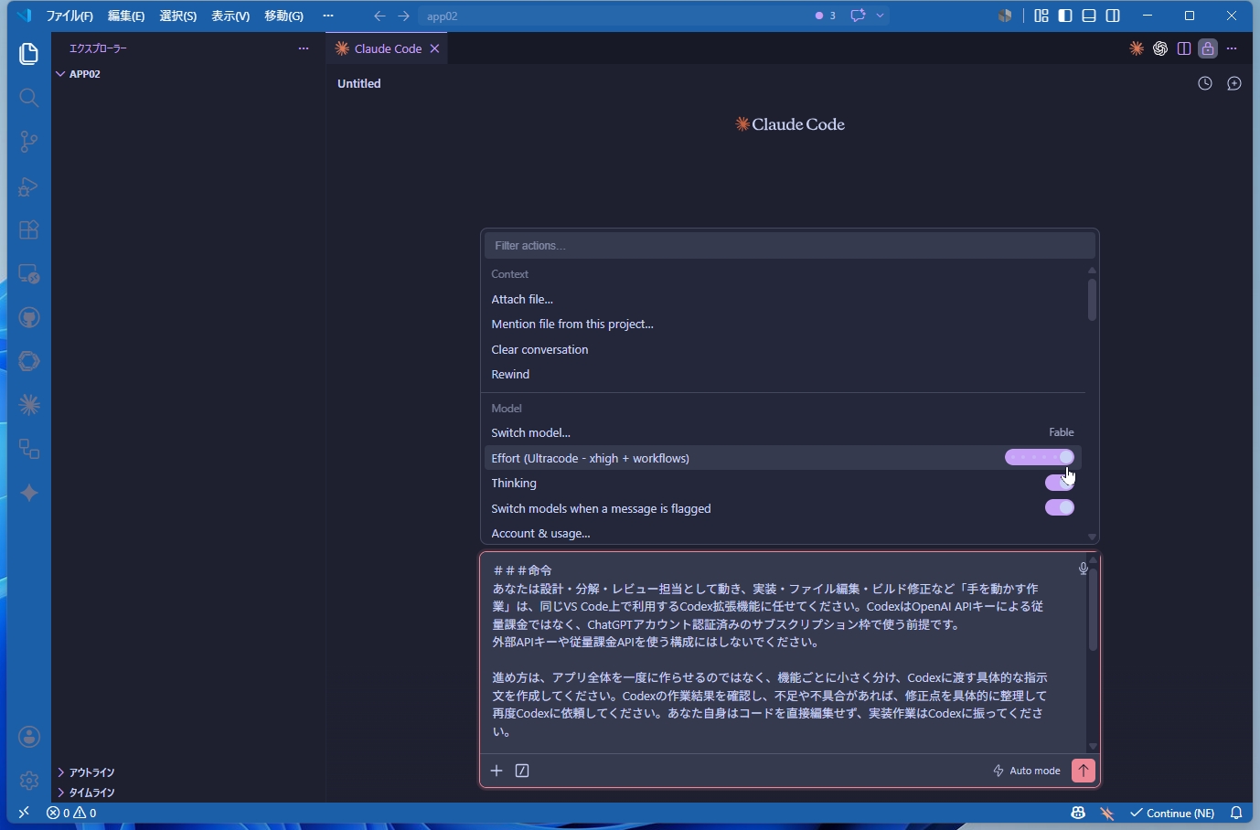Open Run and Debug view
This screenshot has height=830, width=1260.
[29, 186]
